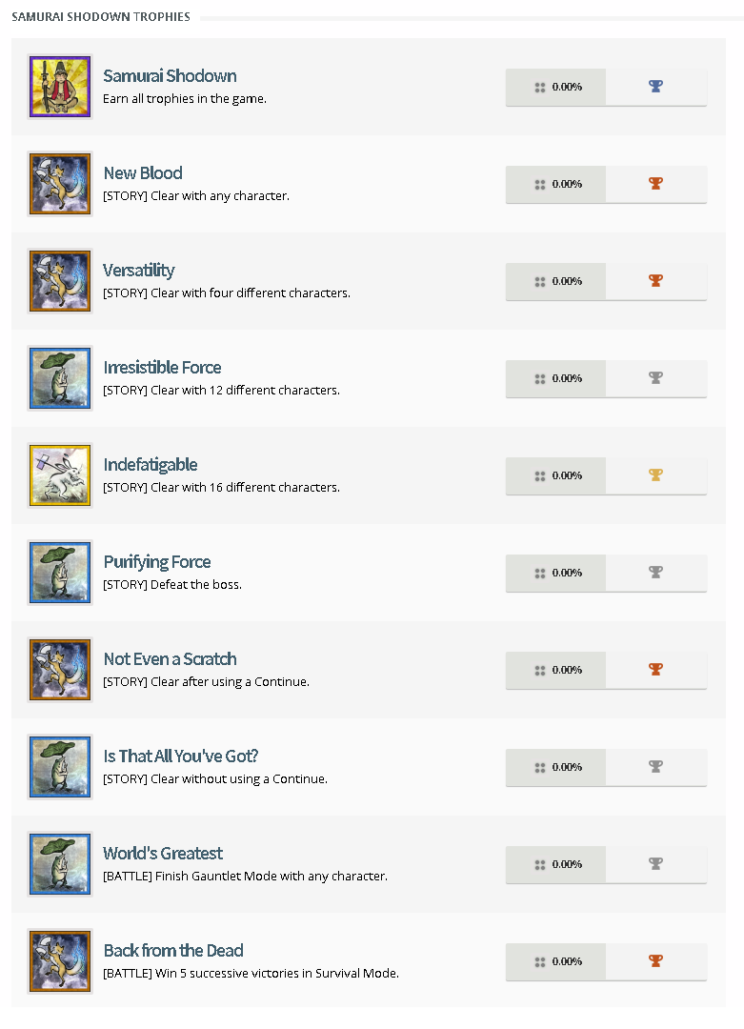Select the bronze trophy icon beside New Blood
Viewport: 744px width, 1029px height.
[x=655, y=184]
